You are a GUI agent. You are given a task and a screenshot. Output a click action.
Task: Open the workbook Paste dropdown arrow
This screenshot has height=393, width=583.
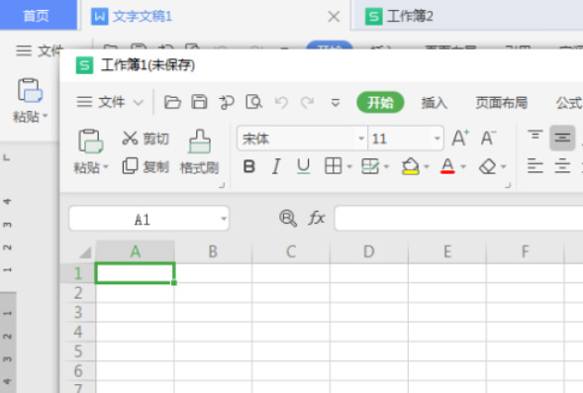pyautogui.click(x=106, y=167)
